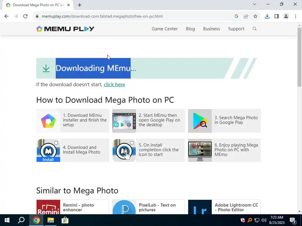Close the Download Mega Photo tab
The height and width of the screenshot is (226, 302).
tap(68, 5)
